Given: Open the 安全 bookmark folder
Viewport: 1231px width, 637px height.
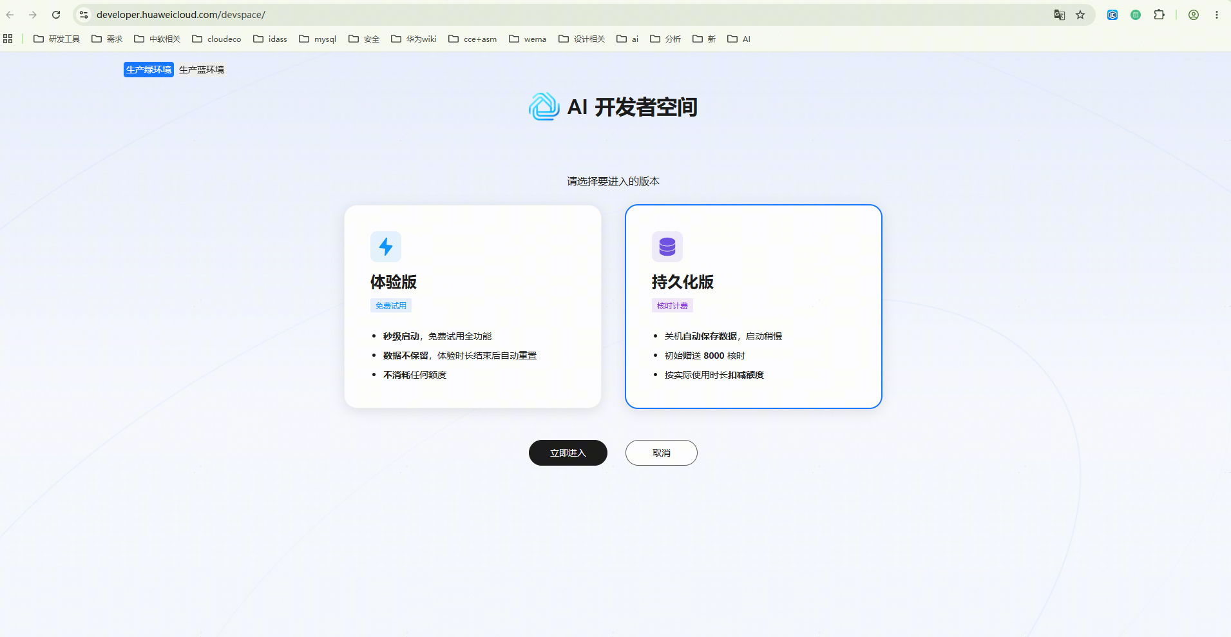Looking at the screenshot, I should click(x=364, y=39).
